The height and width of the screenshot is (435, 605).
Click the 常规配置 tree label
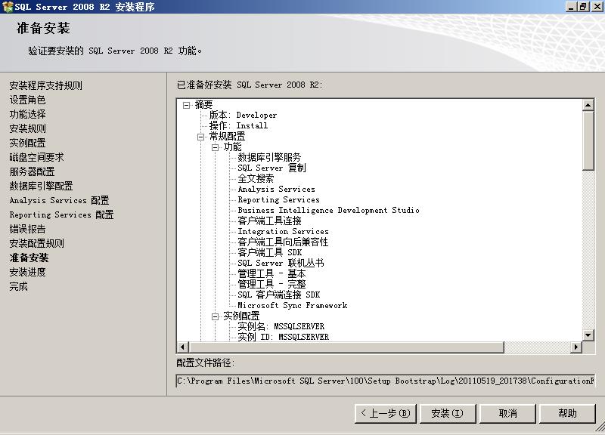click(227, 137)
